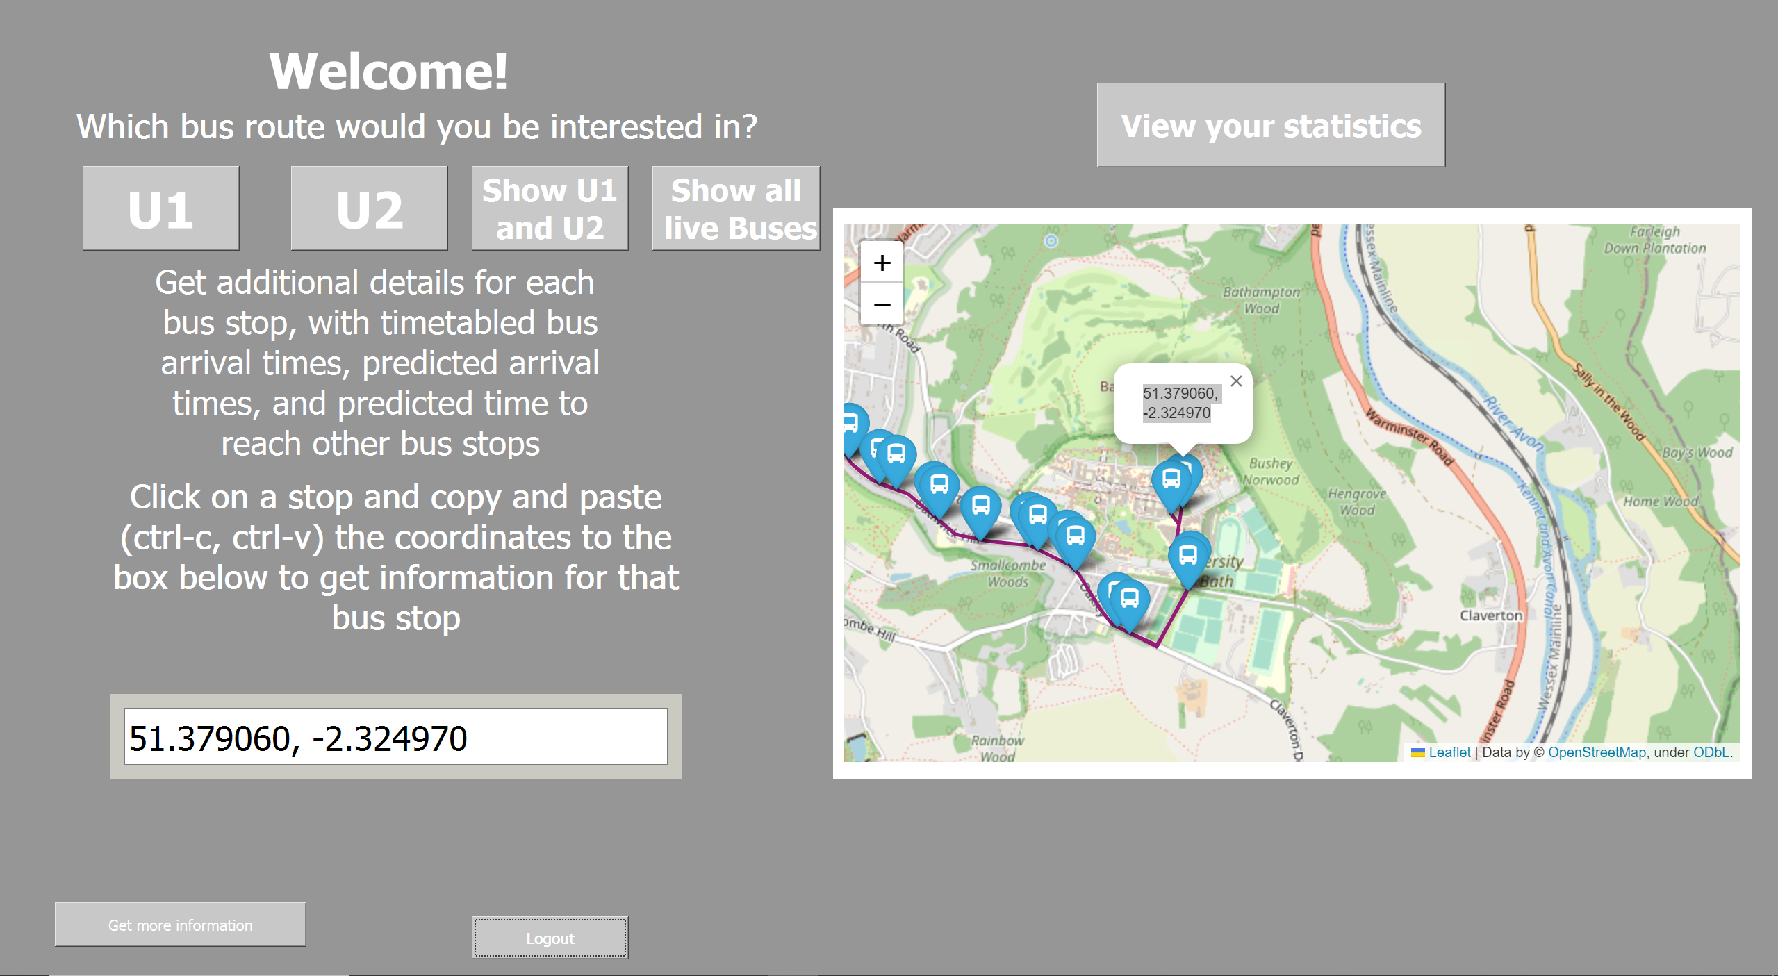Click the map zoom in plus button
1778x976 pixels.
882,263
